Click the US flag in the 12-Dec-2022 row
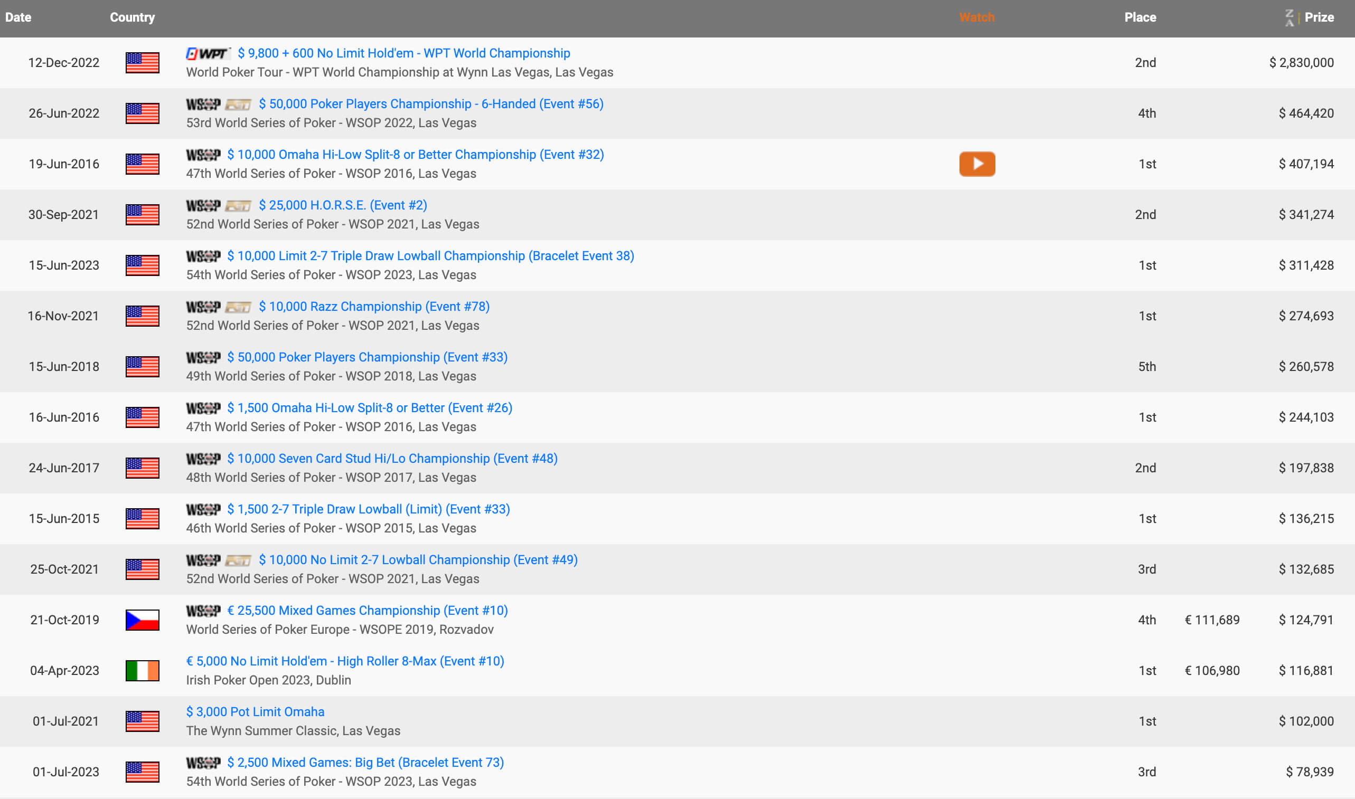This screenshot has width=1355, height=799. 142,62
